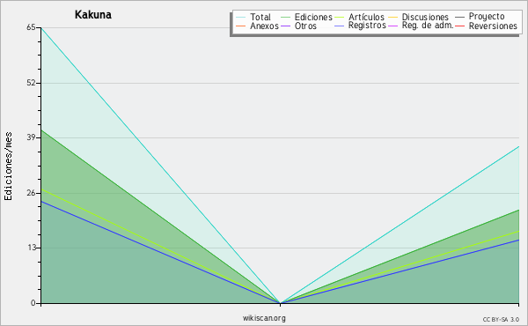Click the 13 y-axis tick label
The width and height of the screenshot is (528, 326).
(31, 248)
